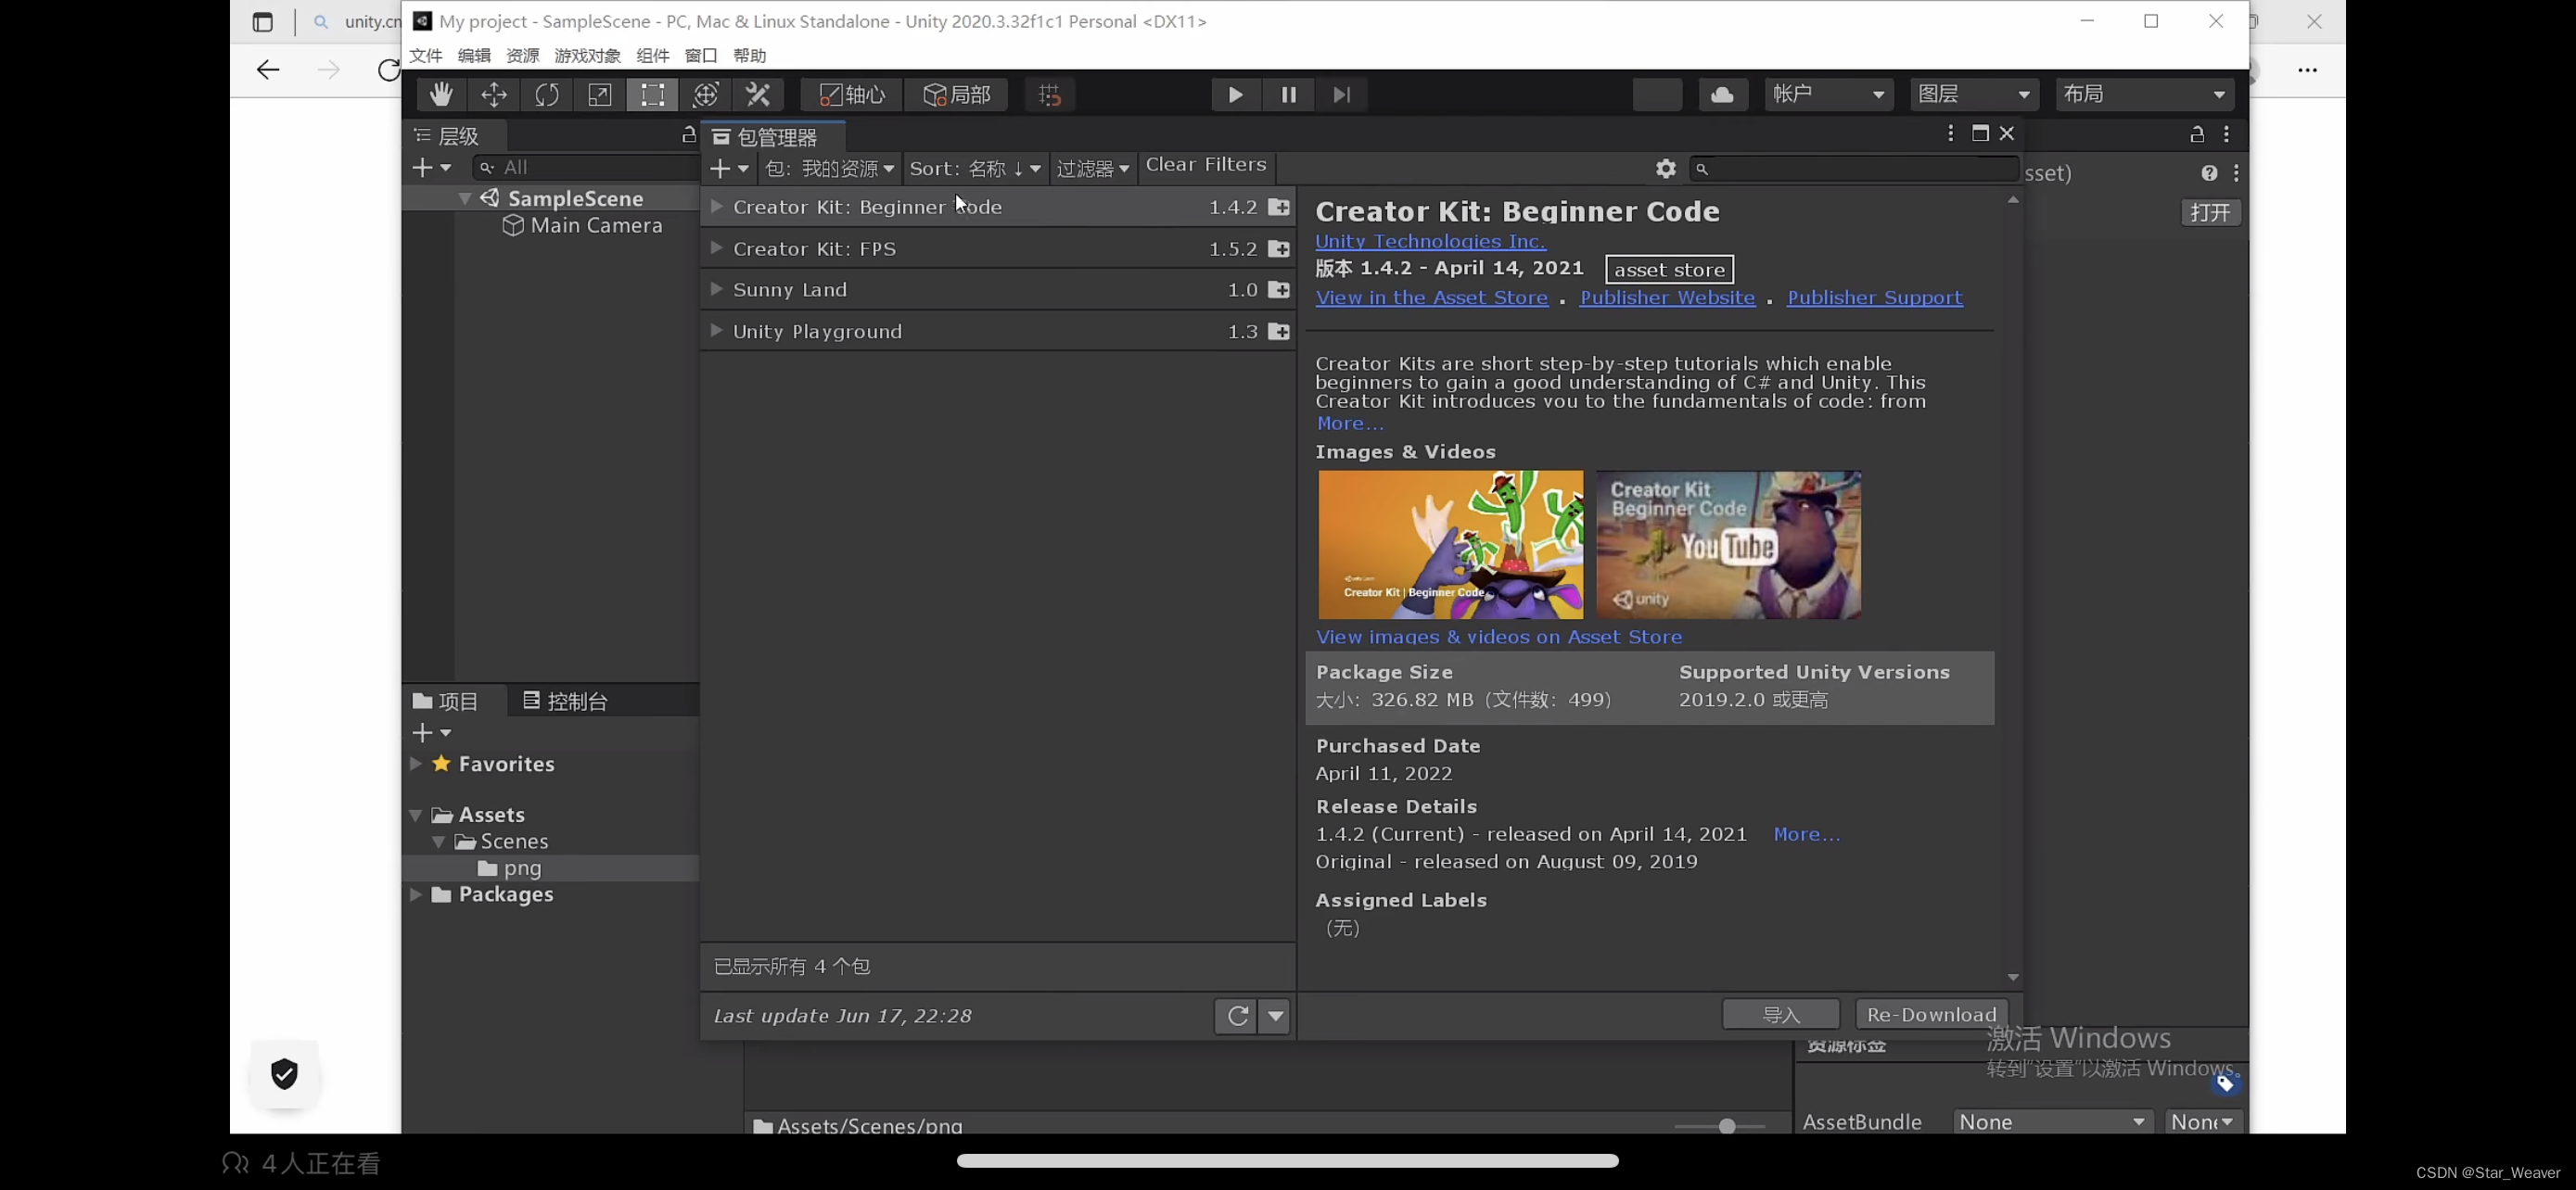Image resolution: width=2576 pixels, height=1190 pixels.
Task: Open the 帮助 menu
Action: click(750, 56)
